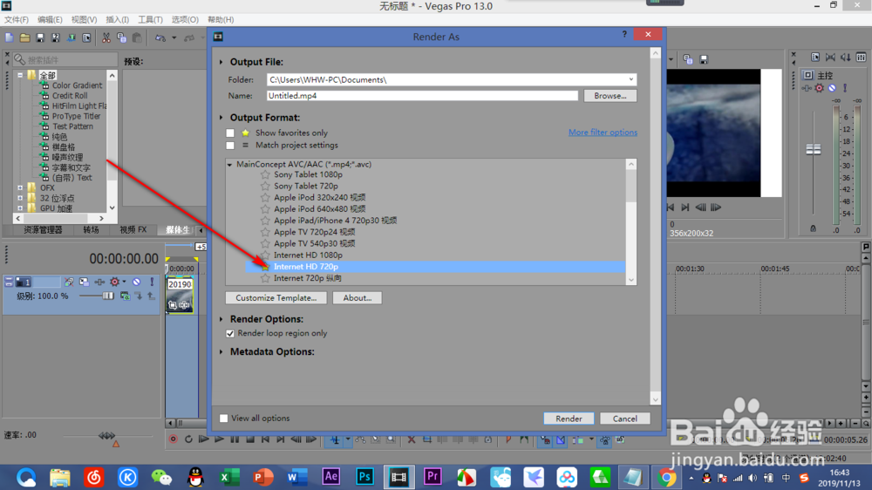Click the Save As toolbar icon

[55, 37]
